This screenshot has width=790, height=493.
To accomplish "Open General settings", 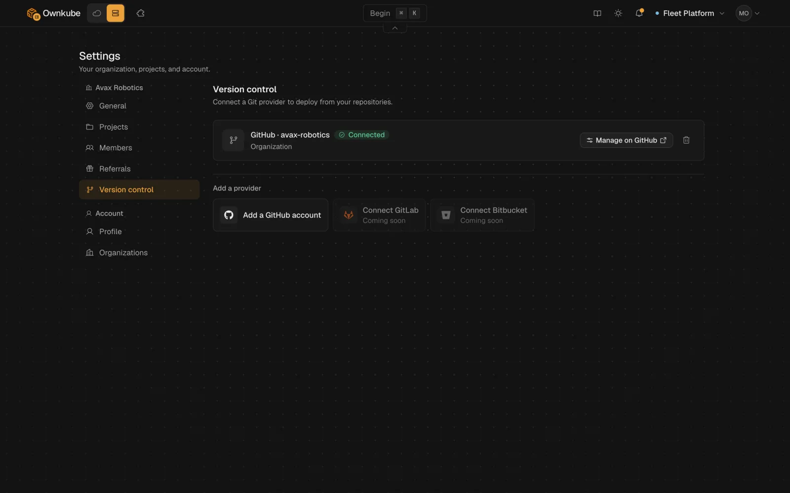I will (139, 106).
